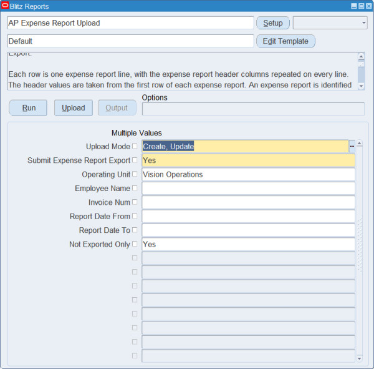Click the Operating Unit field Vision Operations
The image size is (374, 369).
coord(248,174)
